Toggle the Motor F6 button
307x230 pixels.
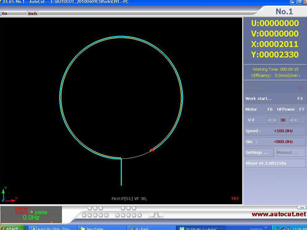pos(259,109)
